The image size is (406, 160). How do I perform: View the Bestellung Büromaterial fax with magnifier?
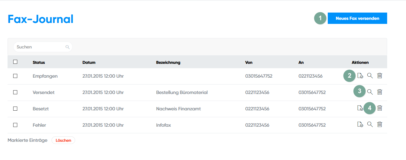370,92
